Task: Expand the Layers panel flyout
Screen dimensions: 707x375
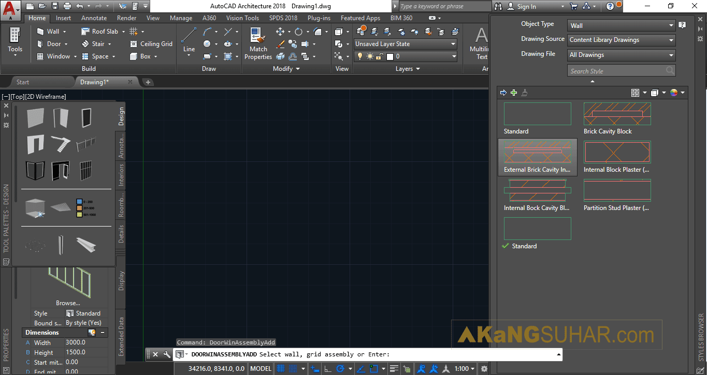Action: pyautogui.click(x=408, y=68)
